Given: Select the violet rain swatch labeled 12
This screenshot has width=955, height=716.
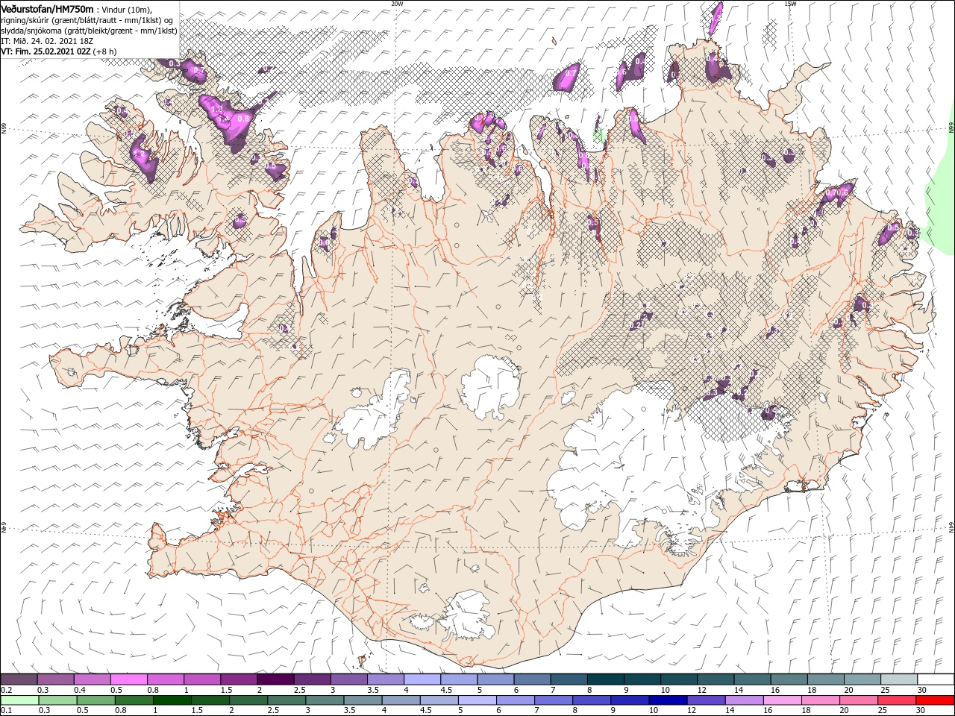Looking at the screenshot, I should [x=706, y=700].
